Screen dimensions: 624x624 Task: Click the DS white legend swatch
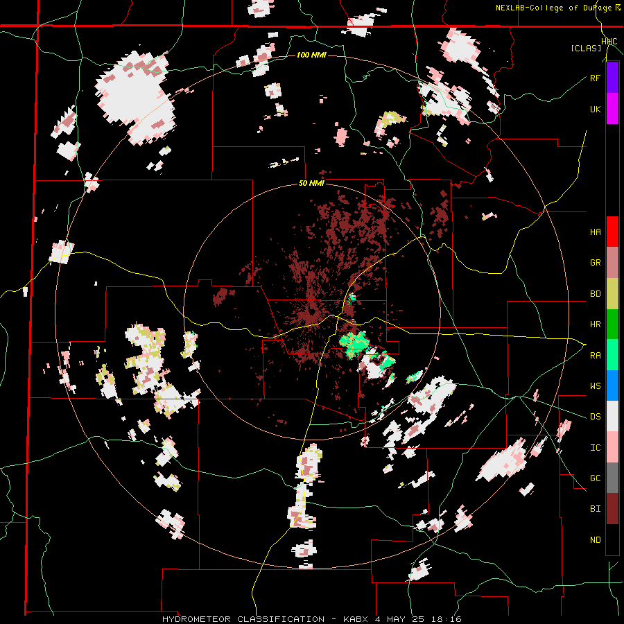click(x=612, y=416)
